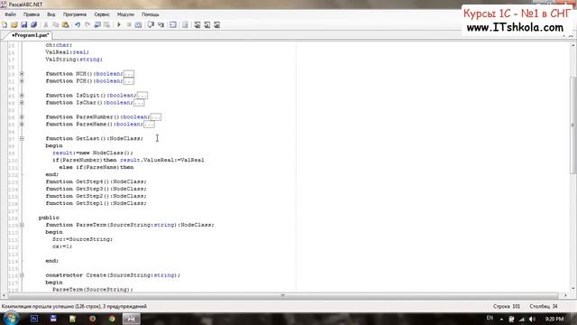The image size is (577, 325).
Task: Redo the undone edit
Action: 87,24
